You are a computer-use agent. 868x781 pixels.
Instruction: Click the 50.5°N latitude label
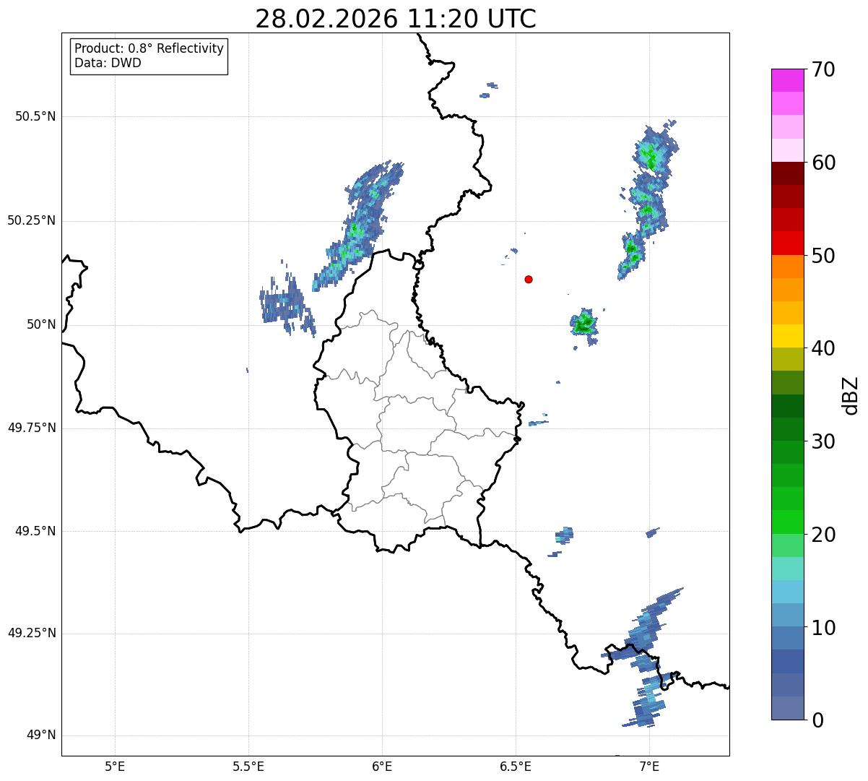(35, 116)
